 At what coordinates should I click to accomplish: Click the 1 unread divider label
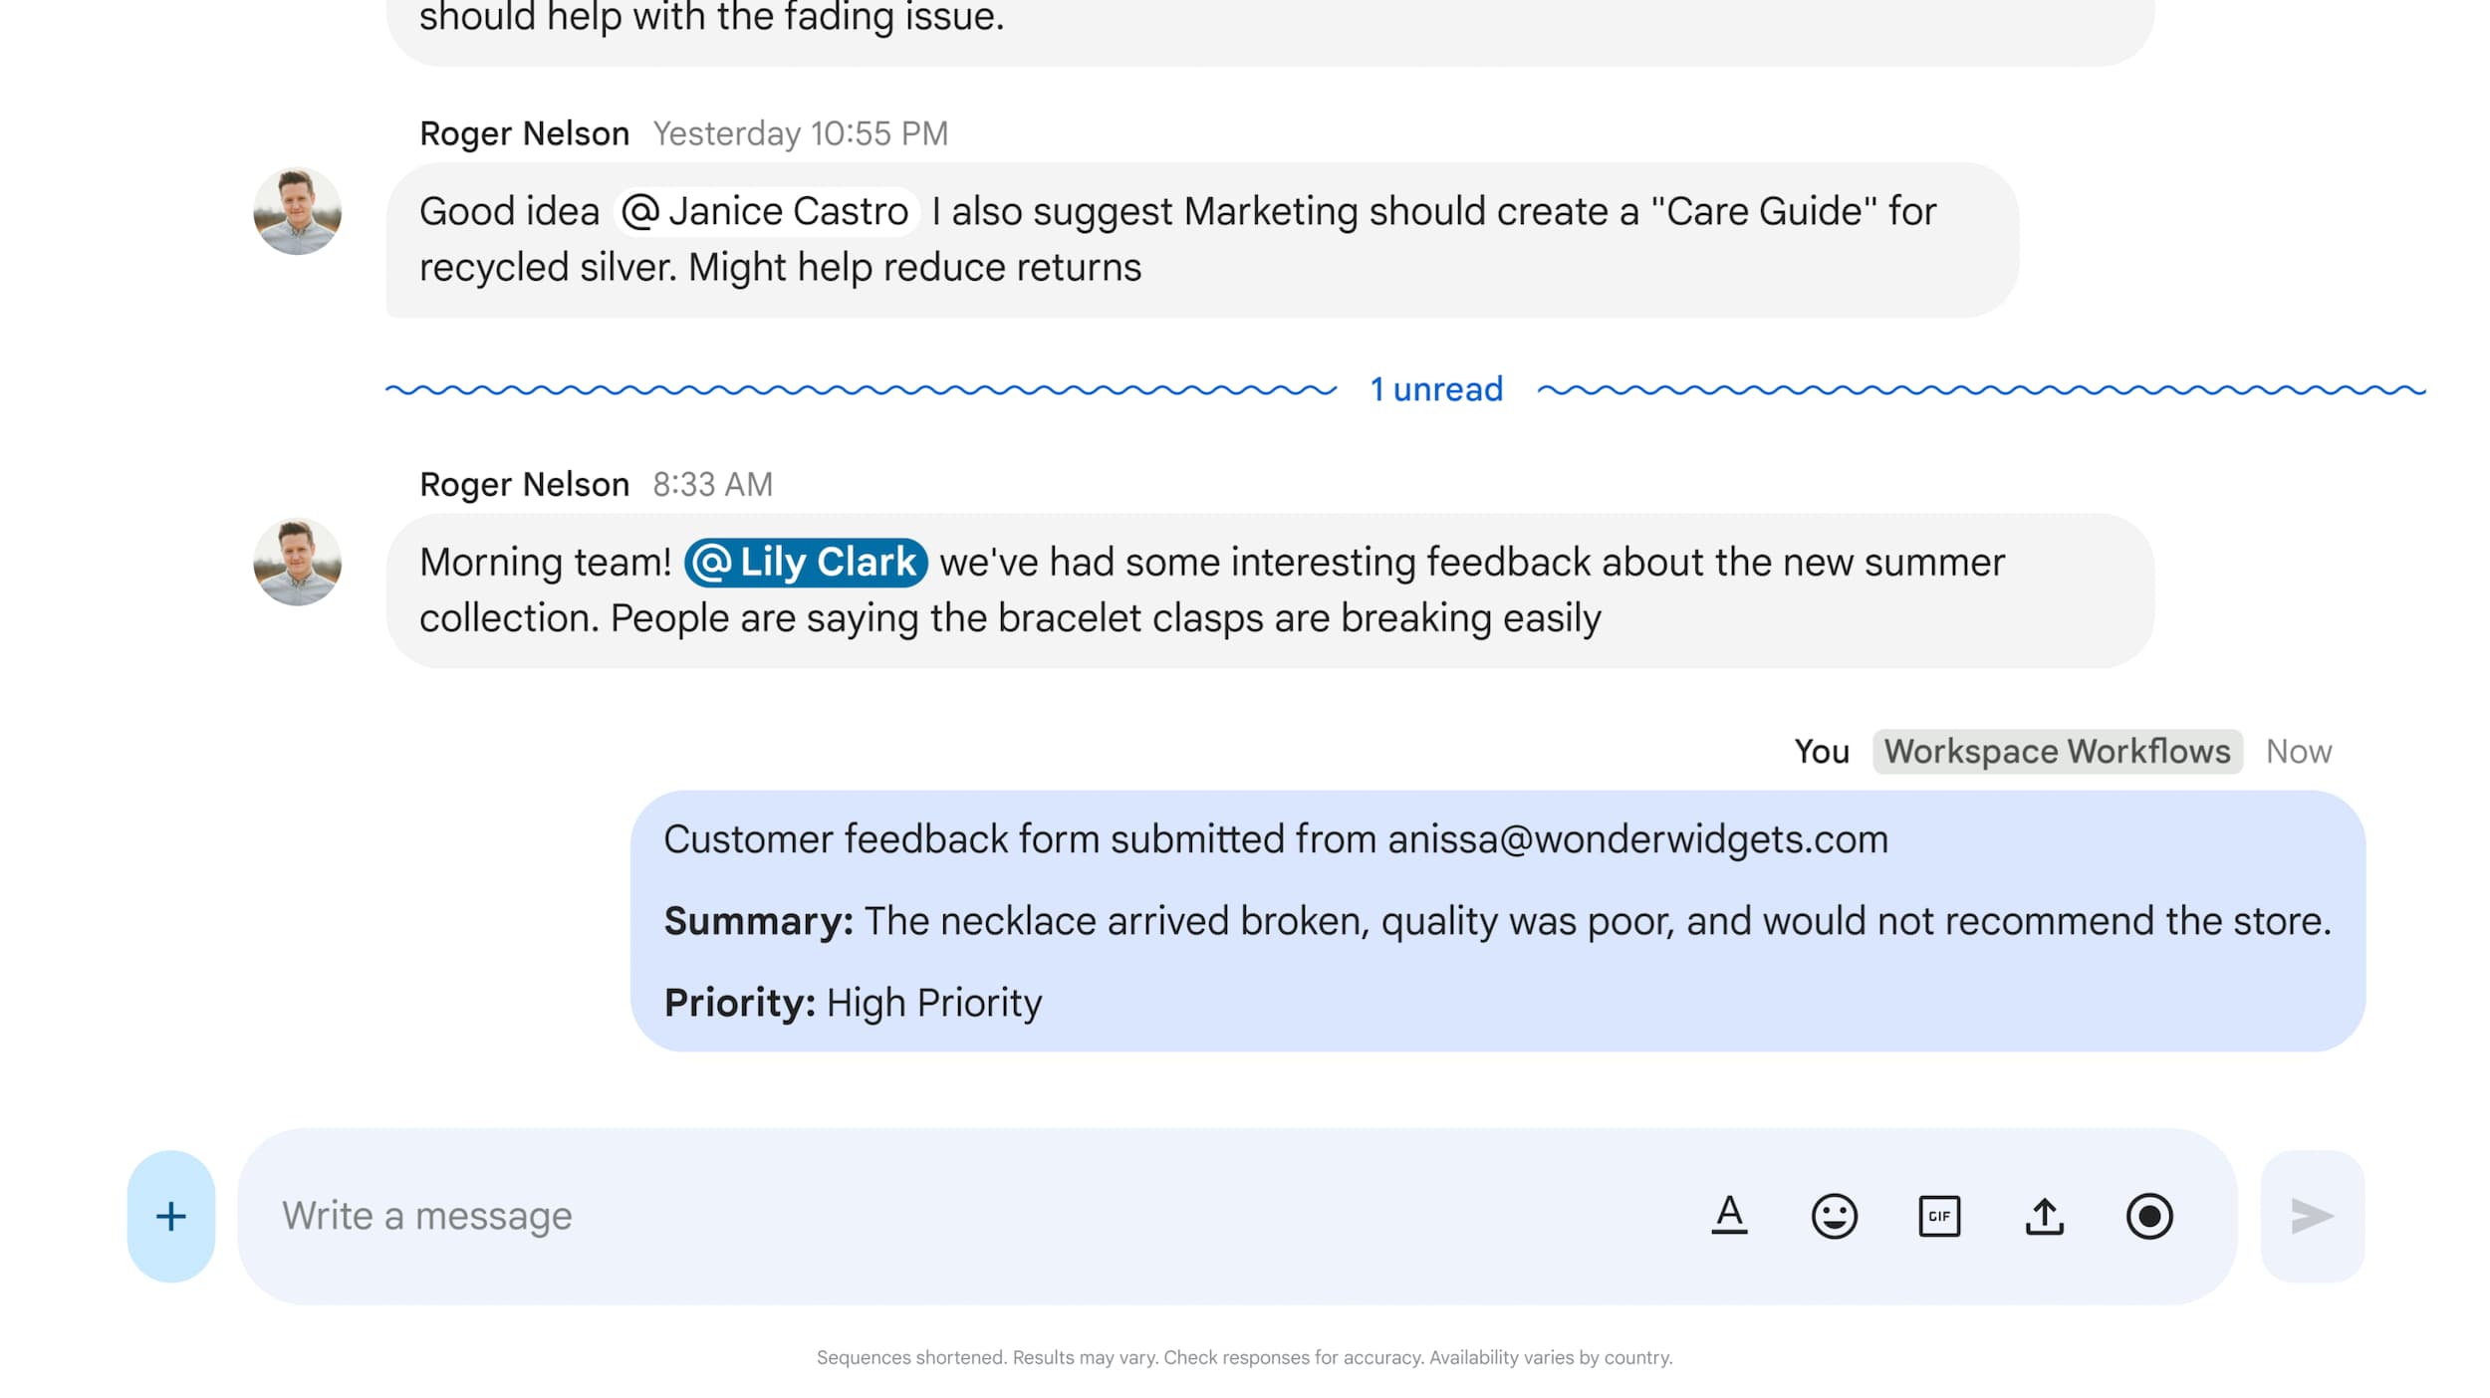point(1435,389)
